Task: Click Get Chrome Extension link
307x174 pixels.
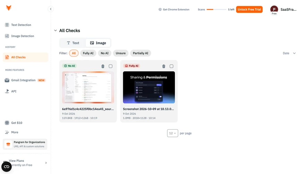Action: point(174,9)
